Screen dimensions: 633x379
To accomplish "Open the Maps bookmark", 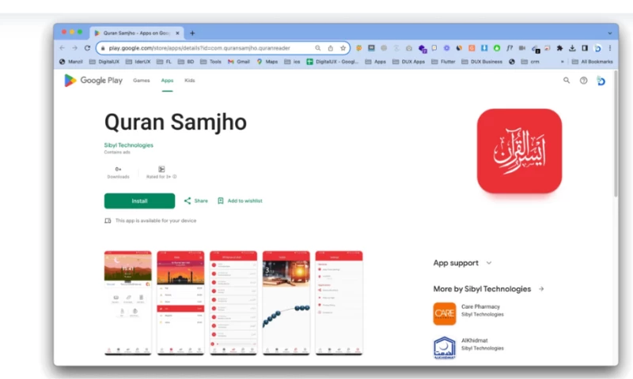I will [267, 62].
